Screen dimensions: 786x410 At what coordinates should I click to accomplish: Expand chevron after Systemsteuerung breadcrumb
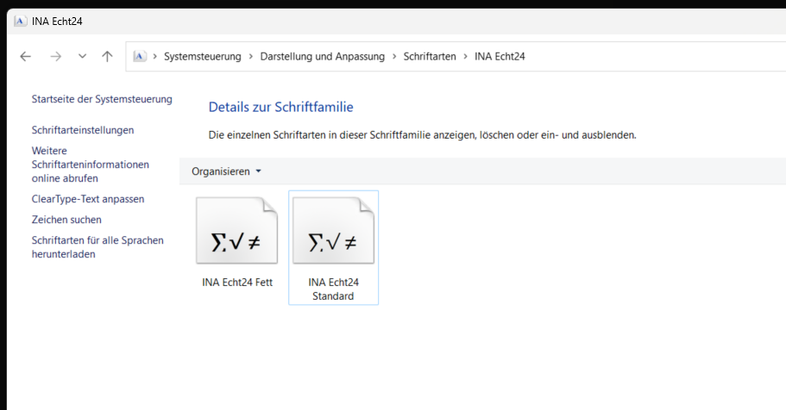tap(250, 57)
